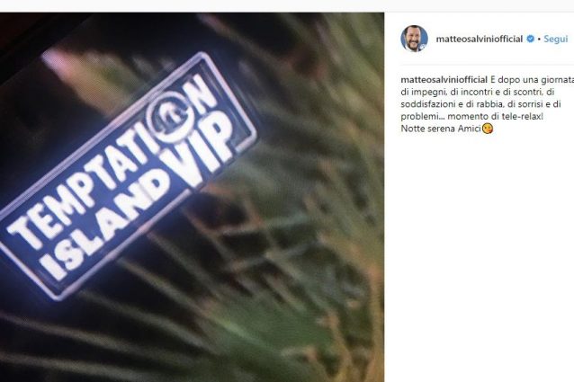Click the Temptation Island VIP post photo

pos(192,198)
